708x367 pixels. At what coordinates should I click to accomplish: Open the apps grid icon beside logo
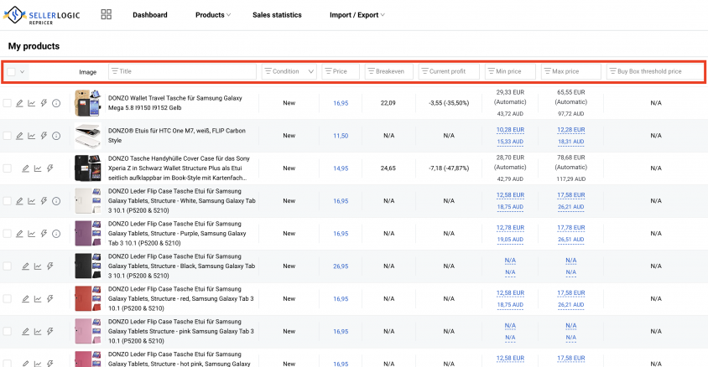click(x=106, y=14)
